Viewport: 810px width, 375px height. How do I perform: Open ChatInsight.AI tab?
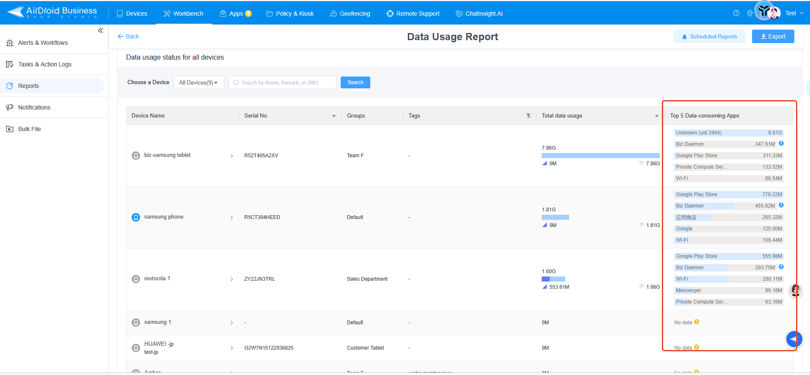coord(479,14)
